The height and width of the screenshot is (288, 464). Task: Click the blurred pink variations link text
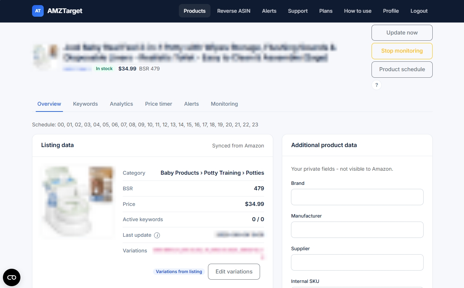(209, 253)
